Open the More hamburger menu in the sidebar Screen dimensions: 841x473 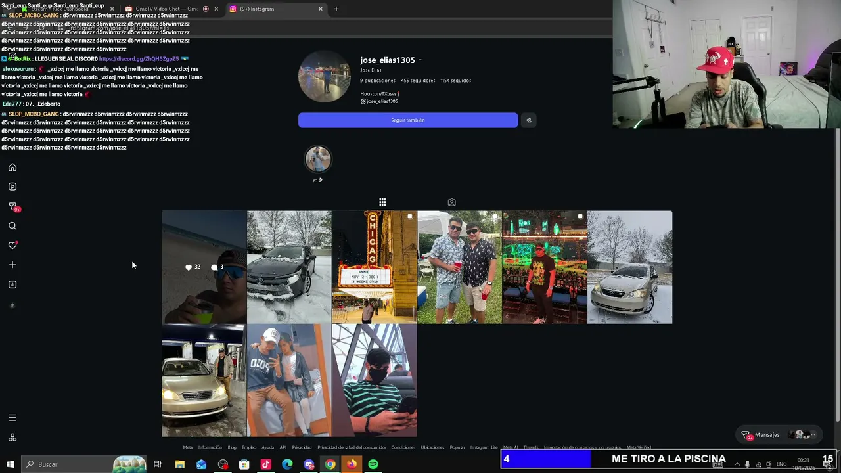tap(12, 418)
